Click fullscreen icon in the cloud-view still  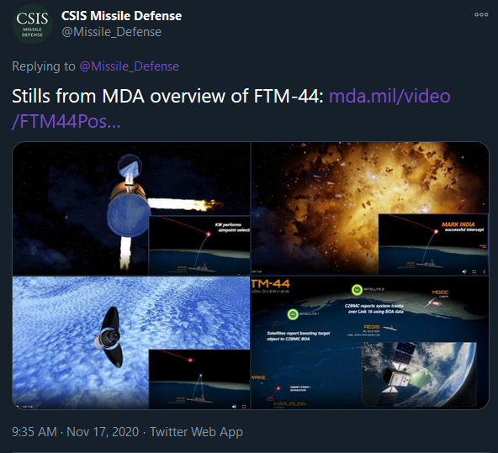(x=244, y=407)
